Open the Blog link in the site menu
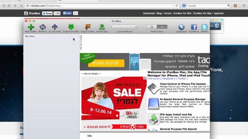The width and height of the screenshot is (248, 139). (159, 14)
